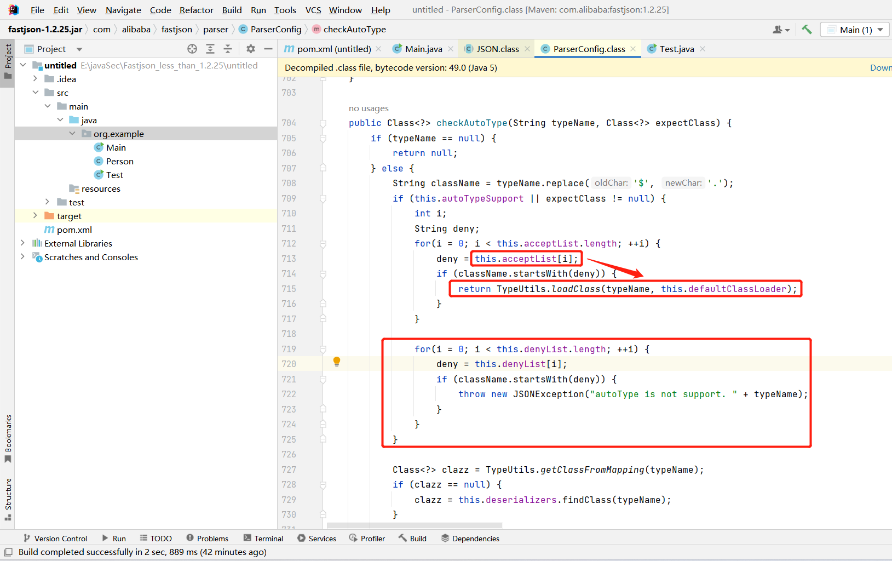The width and height of the screenshot is (892, 561).
Task: Expand the target folder in the tree
Action: coord(35,216)
